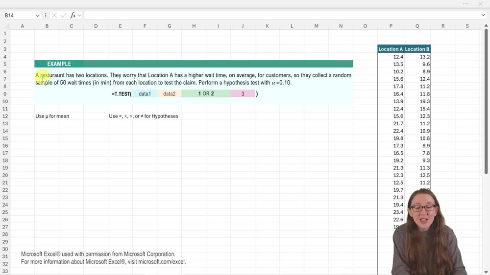Click the '1 OR 2' argument box
Screen dimensions: 490x275
[x=206, y=93]
